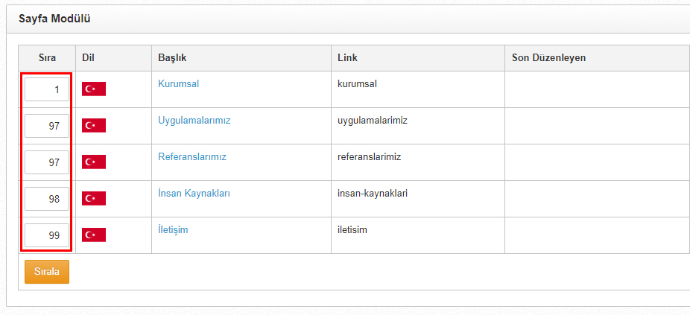Focus the order field for Referanslarımız
Screen dimensions: 690x315
47,162
